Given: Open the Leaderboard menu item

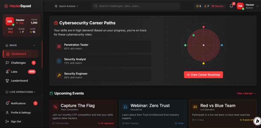Looking at the screenshot, I should [x=21, y=80].
